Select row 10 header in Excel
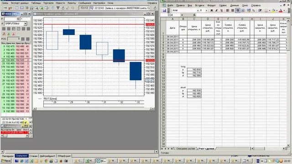Image resolution: width=292 pixels, height=164 pixels. [163, 61]
